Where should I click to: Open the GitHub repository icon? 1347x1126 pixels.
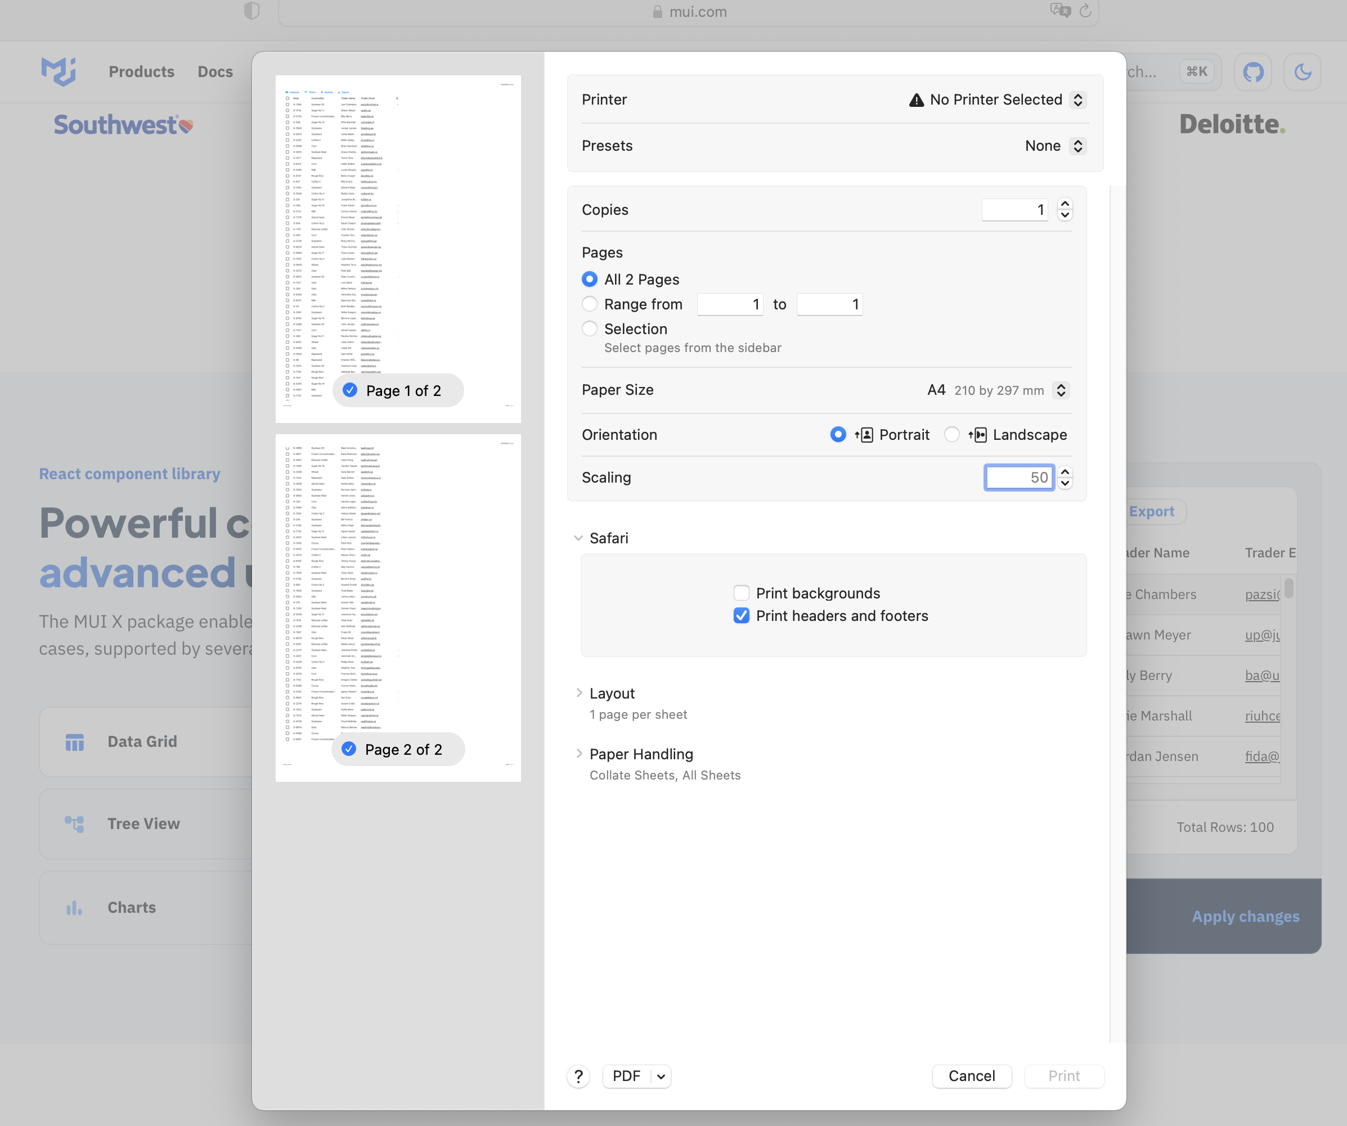tap(1252, 72)
